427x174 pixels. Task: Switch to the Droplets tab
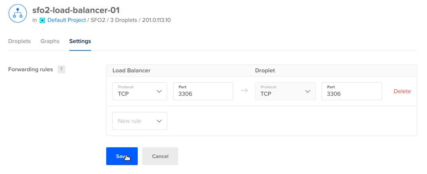(19, 42)
